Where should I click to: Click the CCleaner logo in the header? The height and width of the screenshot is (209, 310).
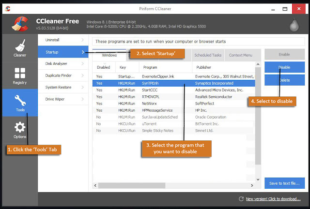[x=20, y=24]
